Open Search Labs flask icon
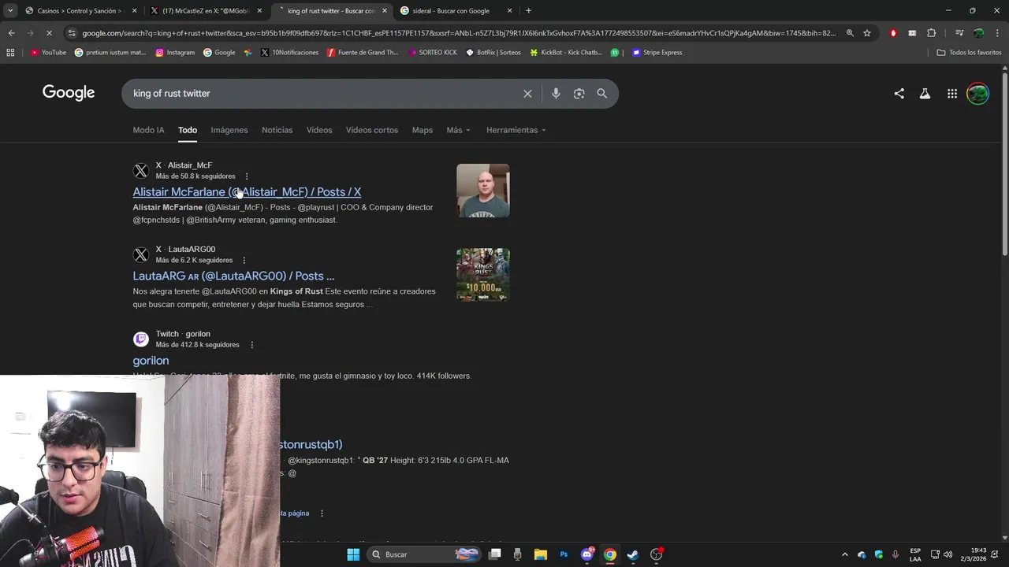Screen dimensions: 1009x567 pos(925,94)
